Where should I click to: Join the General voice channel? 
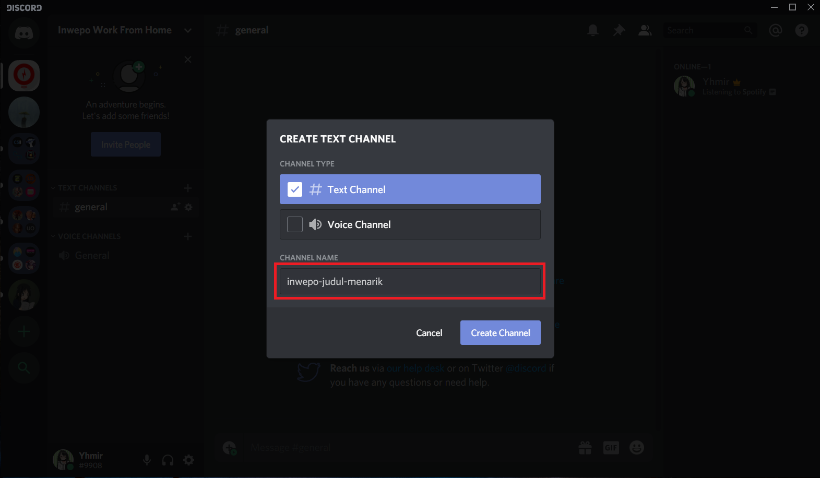click(125, 256)
